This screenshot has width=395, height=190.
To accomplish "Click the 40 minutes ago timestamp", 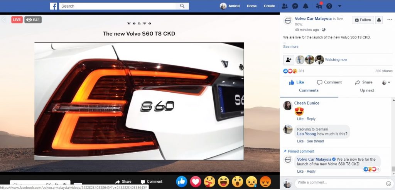I will tap(307, 30).
